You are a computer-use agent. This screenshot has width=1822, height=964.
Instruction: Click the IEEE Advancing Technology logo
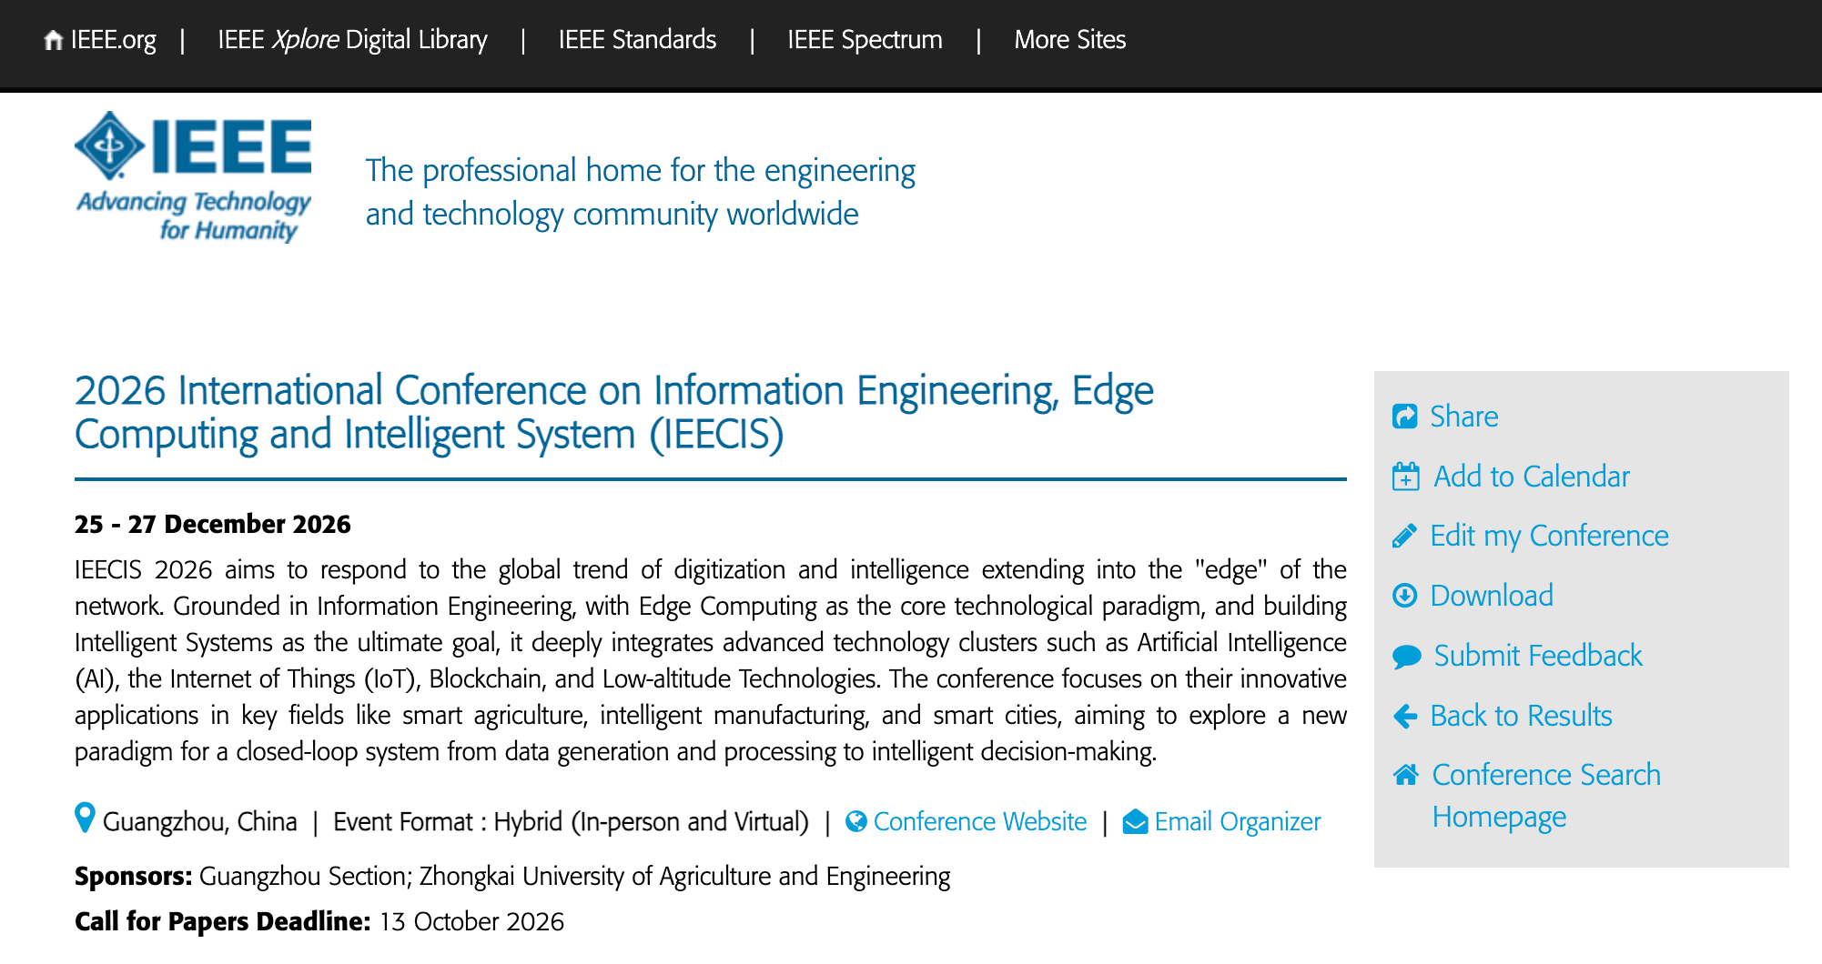coord(193,177)
